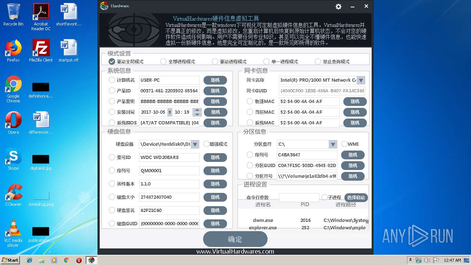The width and height of the screenshot is (471, 265).
Task: Open donedrug.png image icon
Action: pyautogui.click(x=41, y=198)
